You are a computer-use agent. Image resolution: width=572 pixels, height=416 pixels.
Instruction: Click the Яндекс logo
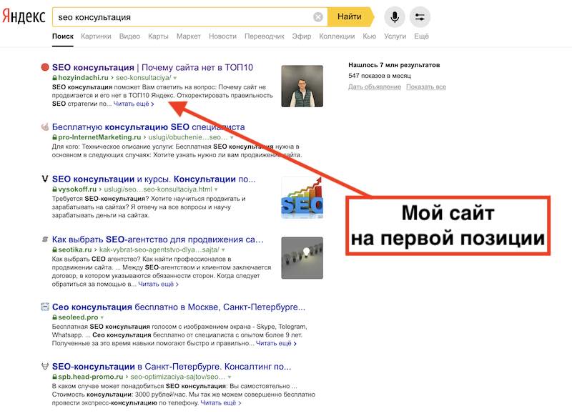pos(24,16)
